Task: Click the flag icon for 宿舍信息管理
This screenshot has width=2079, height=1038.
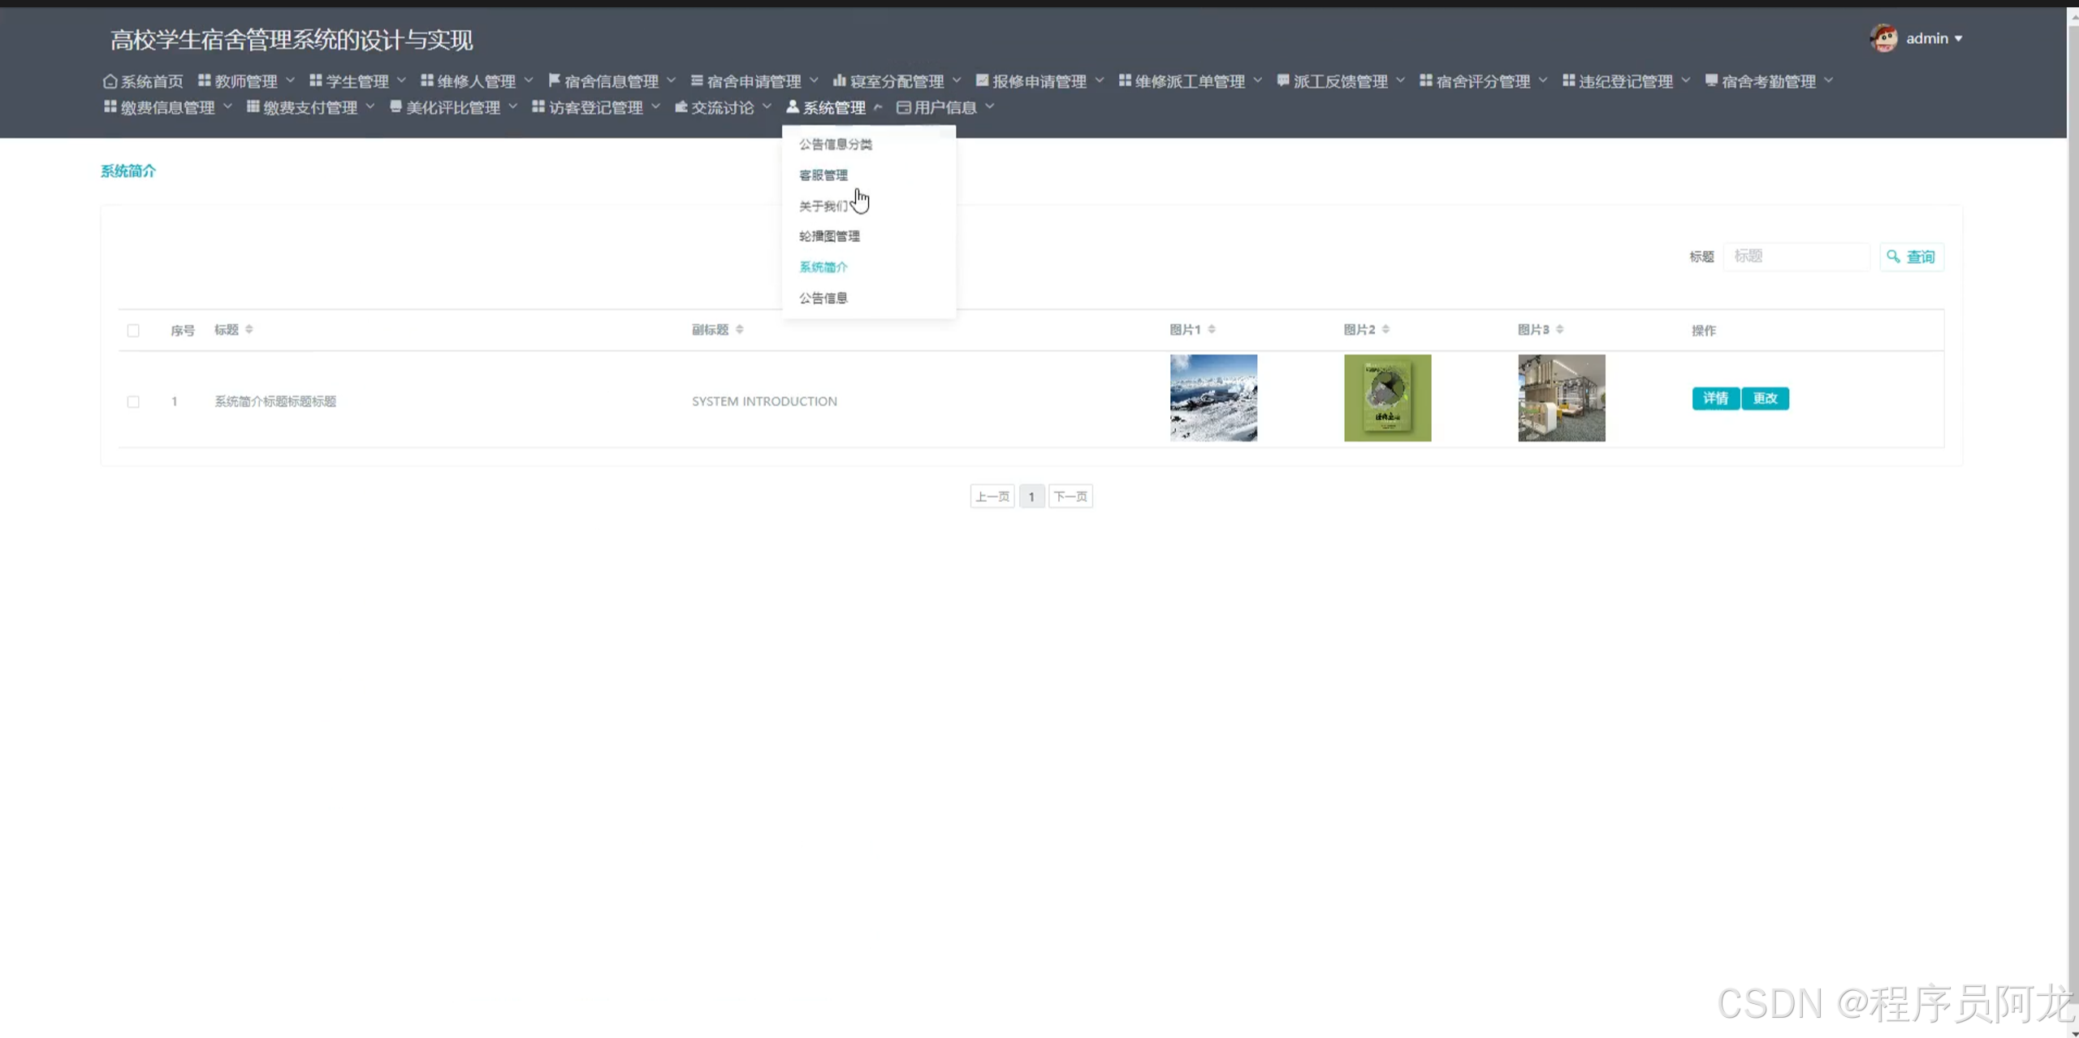Action: click(x=554, y=80)
